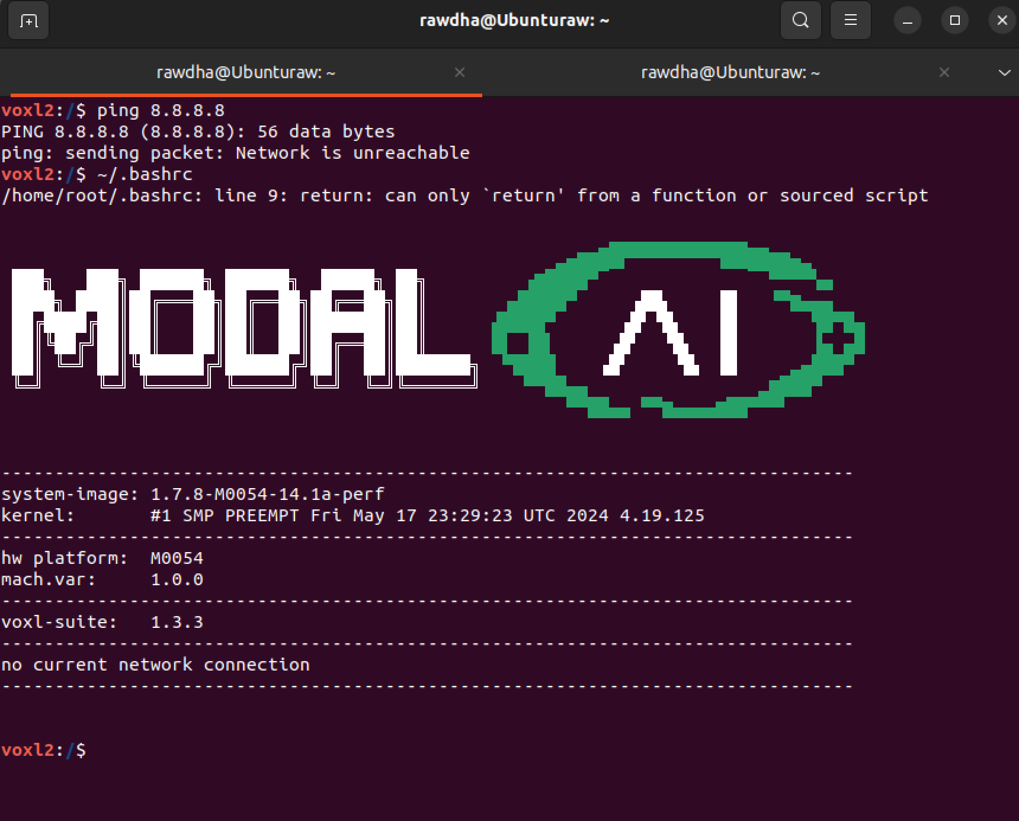Image resolution: width=1019 pixels, height=821 pixels.
Task: Click 'voxl-suite: 1.3.3' line
Action: click(x=102, y=622)
